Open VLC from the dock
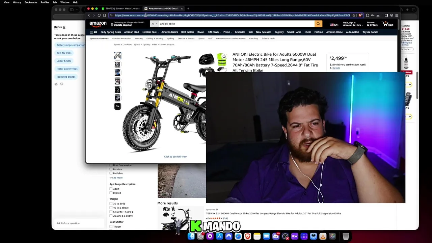The image size is (432, 243). pyautogui.click(x=323, y=236)
